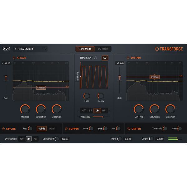
Task: Click the Limiter Gain knob
Action: (180, 128)
